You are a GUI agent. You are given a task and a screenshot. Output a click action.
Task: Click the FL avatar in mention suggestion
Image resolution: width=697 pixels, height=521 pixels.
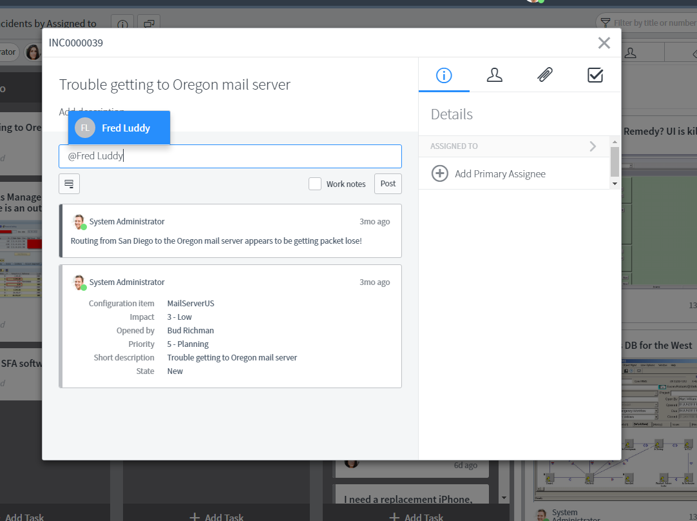click(x=85, y=128)
